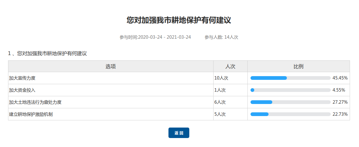
Task: Click the 4.55% progress bar
Action: pos(290,90)
